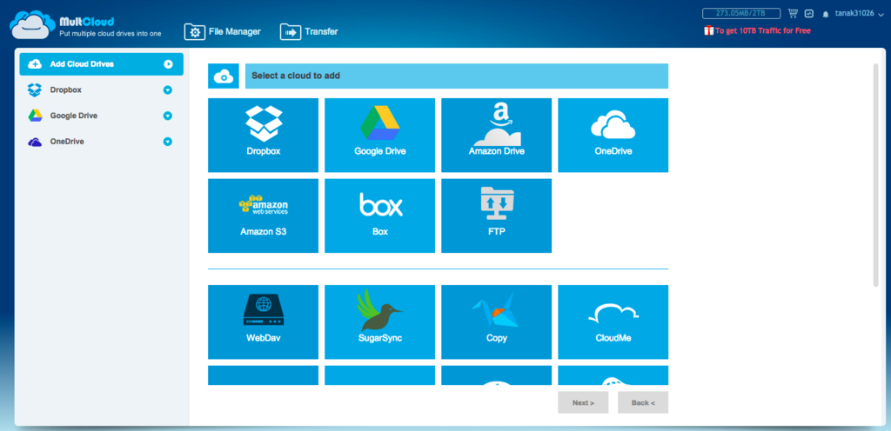The width and height of the screenshot is (891, 431).
Task: Open the shopping cart icon
Action: (x=793, y=13)
